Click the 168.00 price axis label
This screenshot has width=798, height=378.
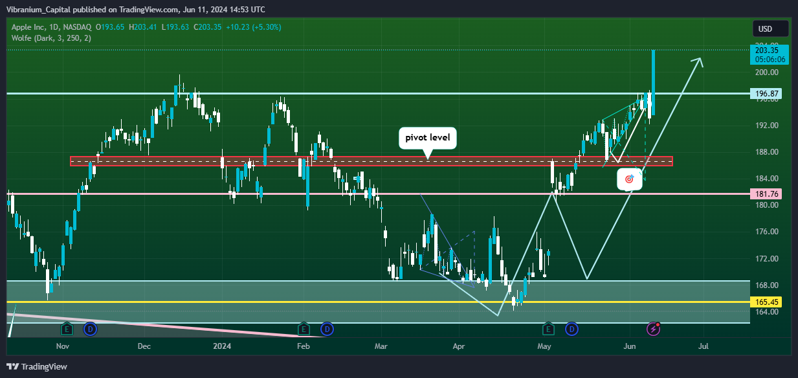[x=766, y=285]
